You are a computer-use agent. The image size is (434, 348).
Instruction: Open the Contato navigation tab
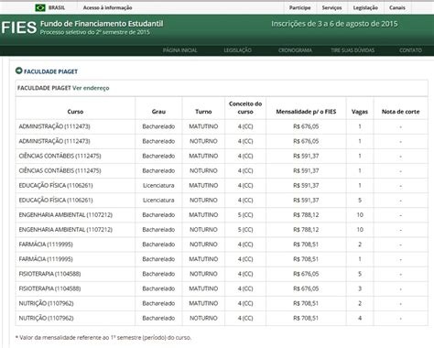[410, 50]
